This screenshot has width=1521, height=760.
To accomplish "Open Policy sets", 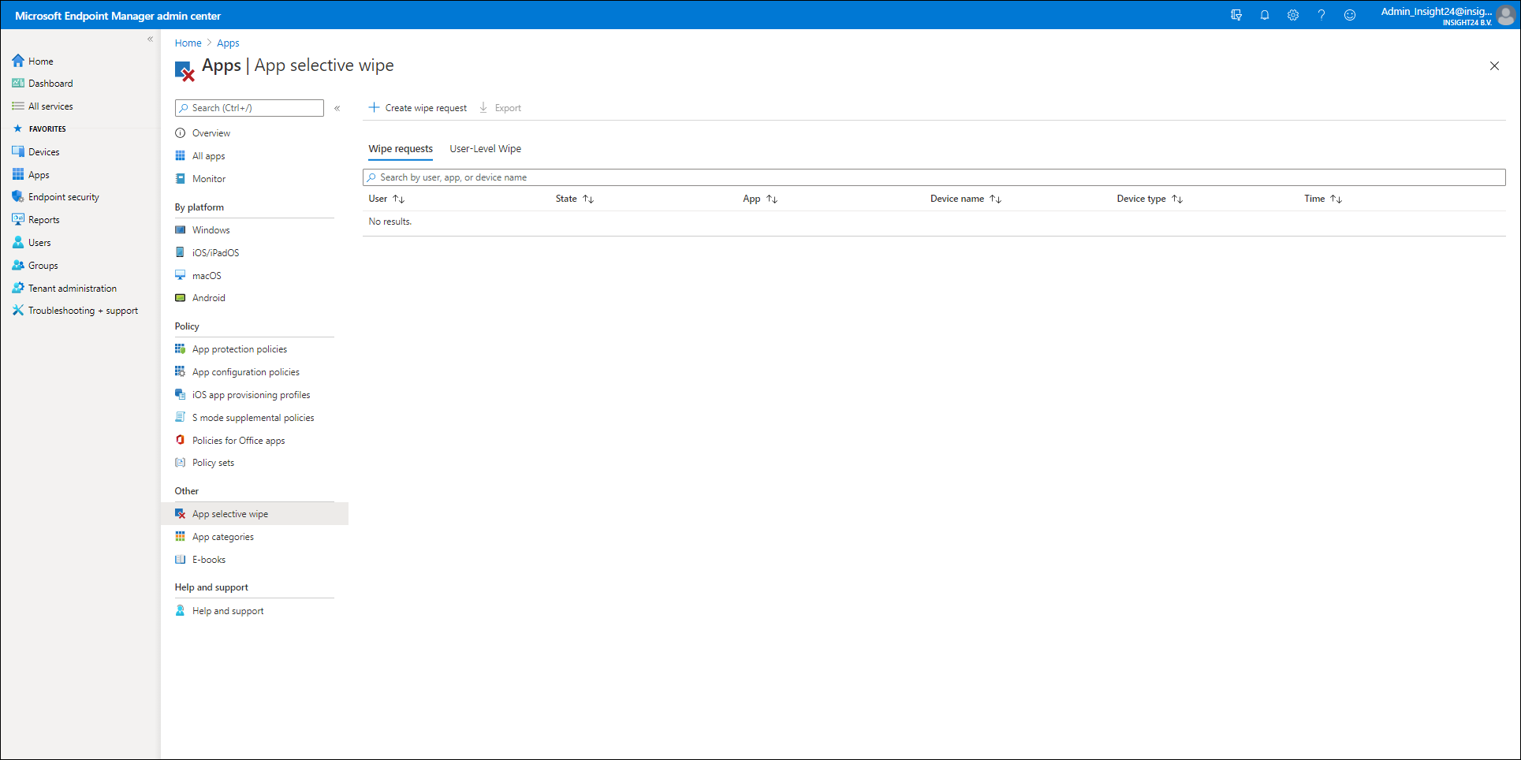I will tap(213, 463).
